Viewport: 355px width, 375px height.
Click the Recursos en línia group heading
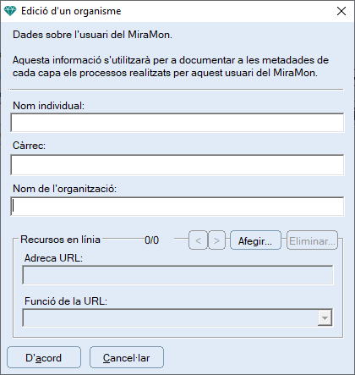point(60,240)
